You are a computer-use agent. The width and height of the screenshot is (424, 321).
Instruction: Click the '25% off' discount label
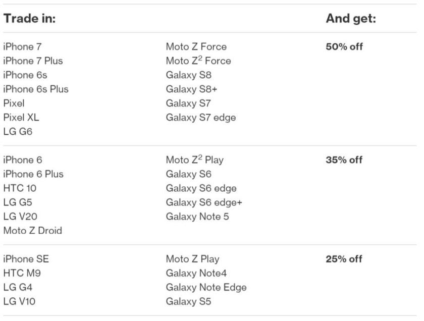coord(344,259)
